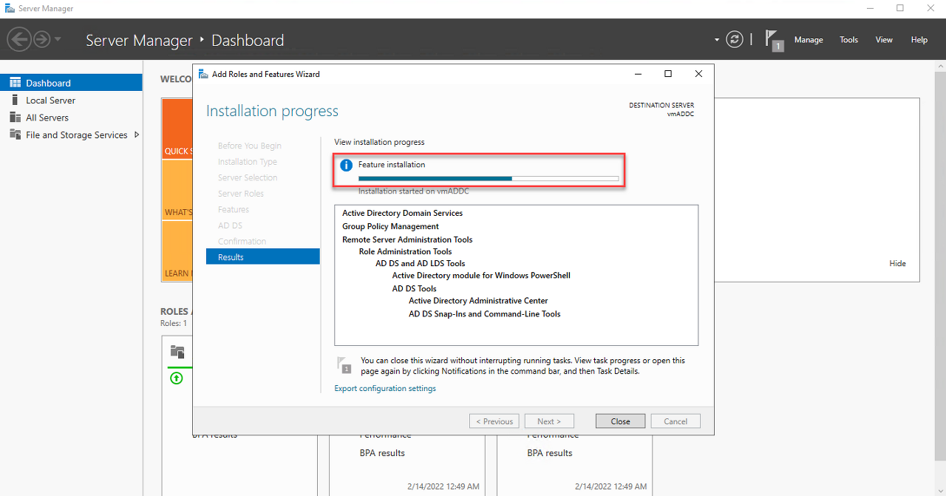Open the Notifications flag in the command bar
The height and width of the screenshot is (496, 946).
tap(773, 40)
